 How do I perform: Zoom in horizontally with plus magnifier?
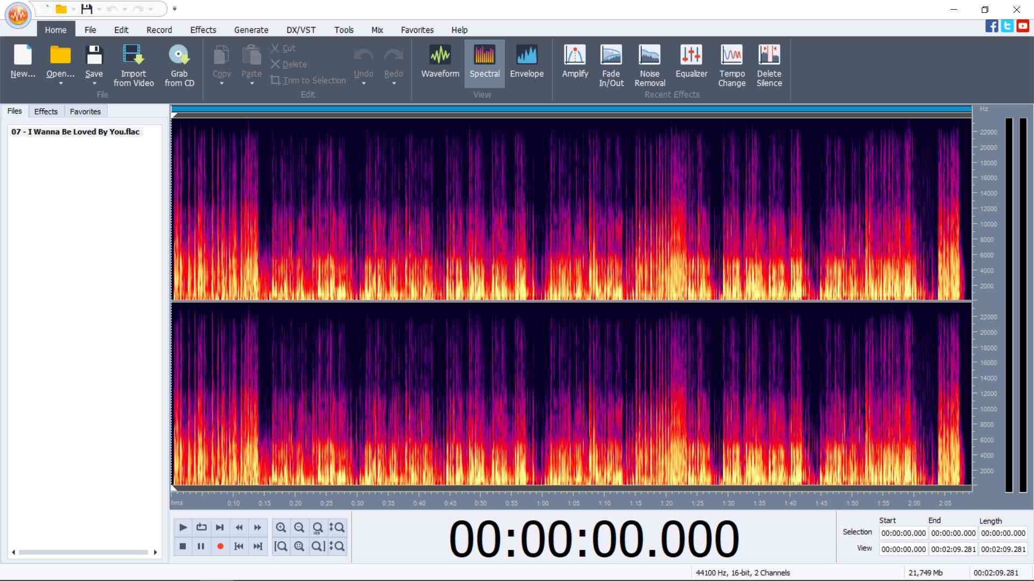pos(281,527)
